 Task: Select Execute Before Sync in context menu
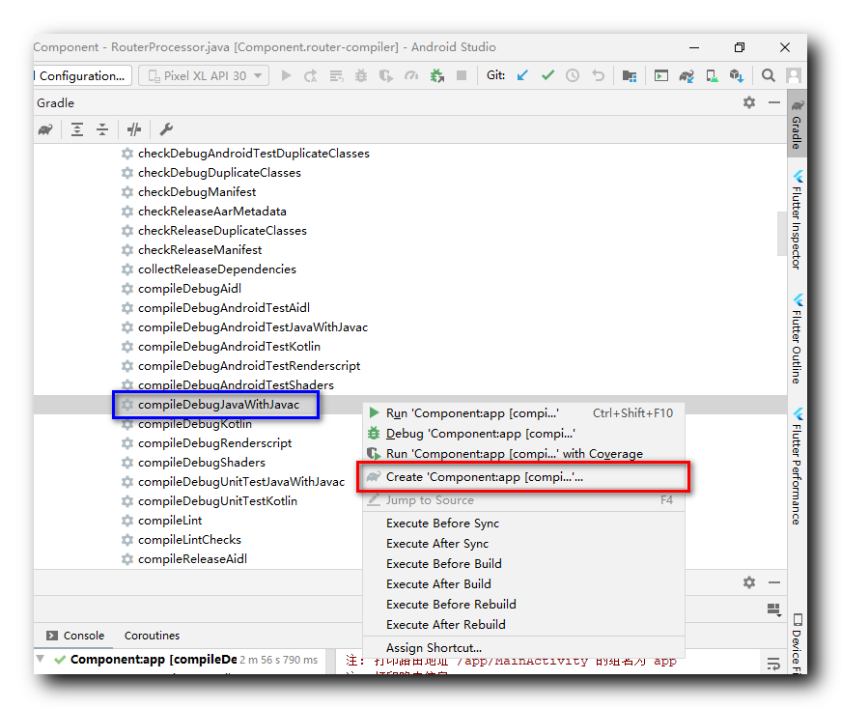[523, 524]
